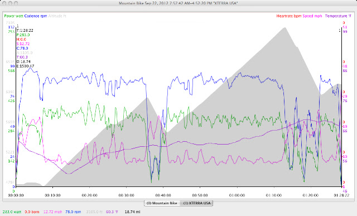
Task: Click the '0.0 bpm' status bar value
Action: pos(32,212)
